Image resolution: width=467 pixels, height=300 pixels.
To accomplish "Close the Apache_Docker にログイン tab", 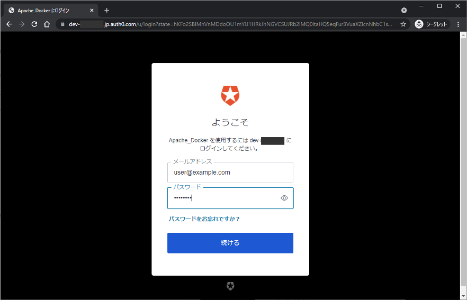I will [x=92, y=11].
